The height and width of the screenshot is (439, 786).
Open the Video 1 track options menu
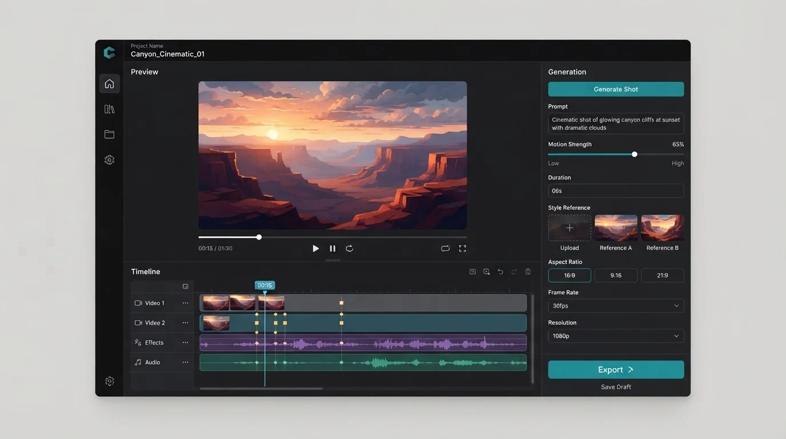(186, 303)
